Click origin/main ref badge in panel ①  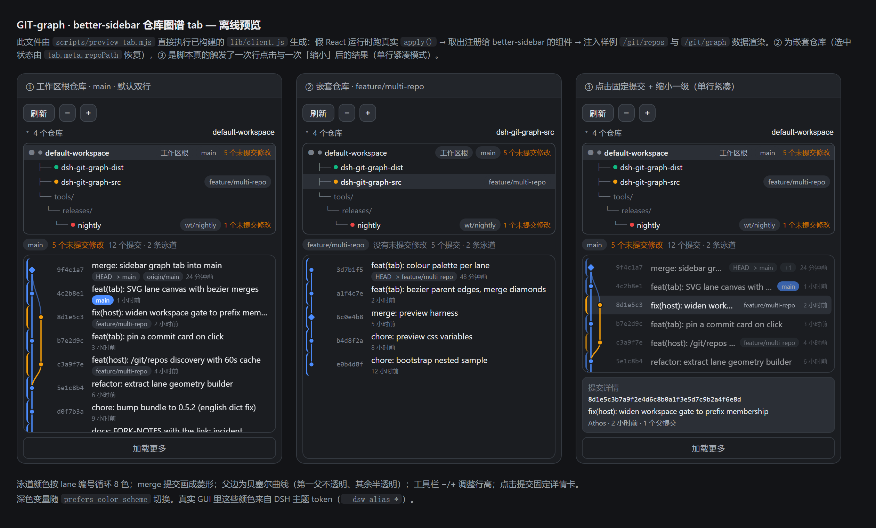click(x=163, y=277)
